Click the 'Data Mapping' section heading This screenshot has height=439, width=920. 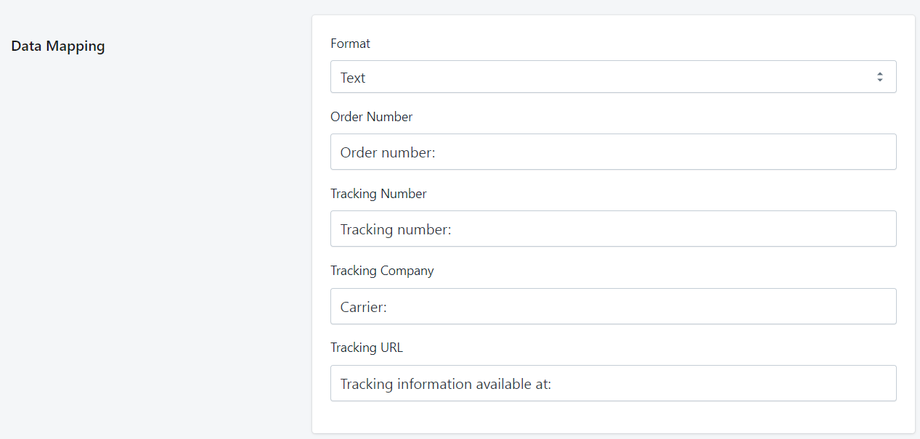pos(58,46)
